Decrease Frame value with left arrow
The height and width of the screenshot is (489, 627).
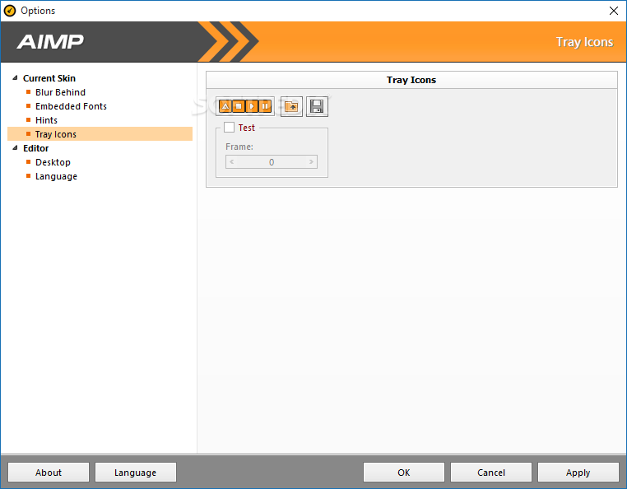click(x=231, y=161)
